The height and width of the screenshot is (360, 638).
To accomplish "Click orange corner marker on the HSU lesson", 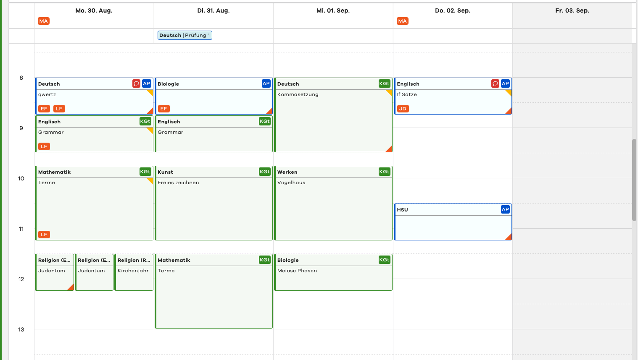I will pos(509,237).
